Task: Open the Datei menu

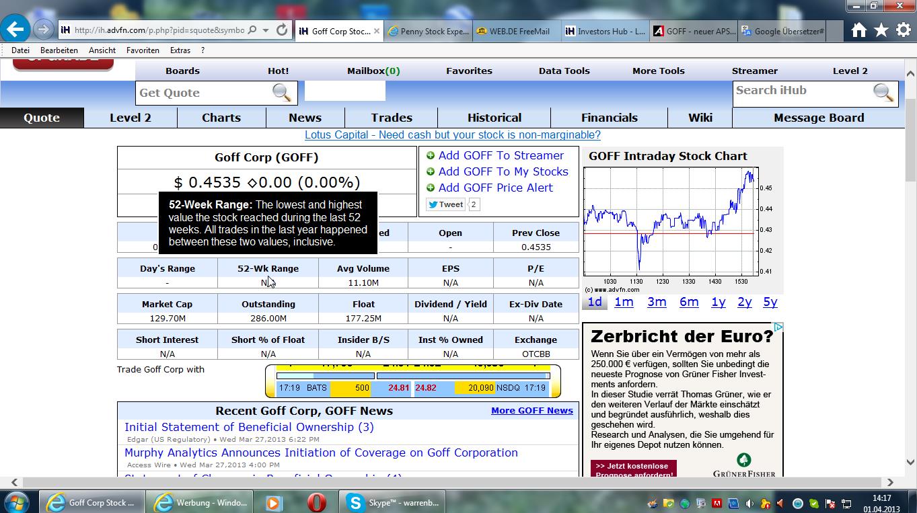Action: tap(20, 50)
